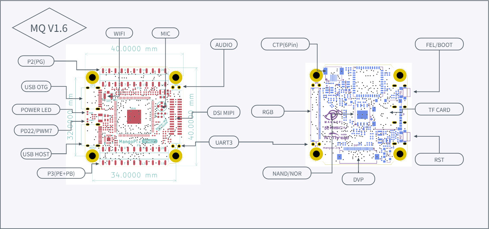Click the RST label box

pos(439,159)
